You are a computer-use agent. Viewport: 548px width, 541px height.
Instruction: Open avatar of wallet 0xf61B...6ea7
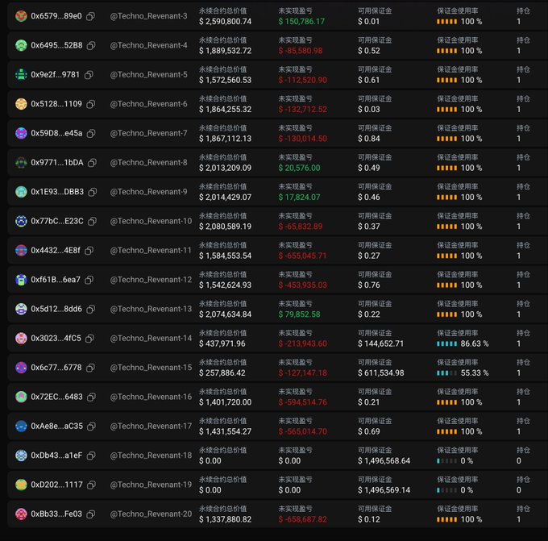[21, 280]
